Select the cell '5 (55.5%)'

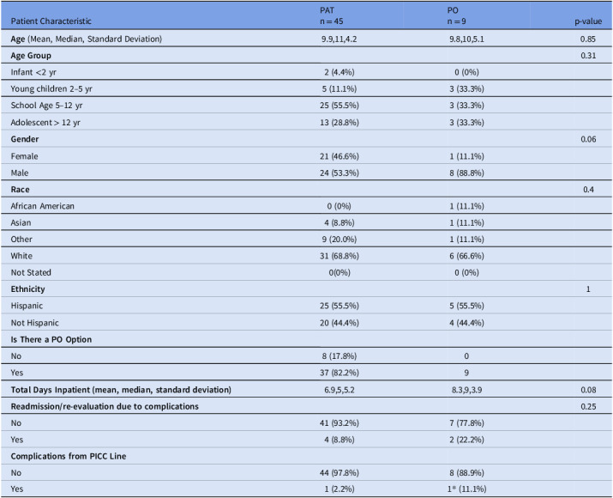point(466,306)
